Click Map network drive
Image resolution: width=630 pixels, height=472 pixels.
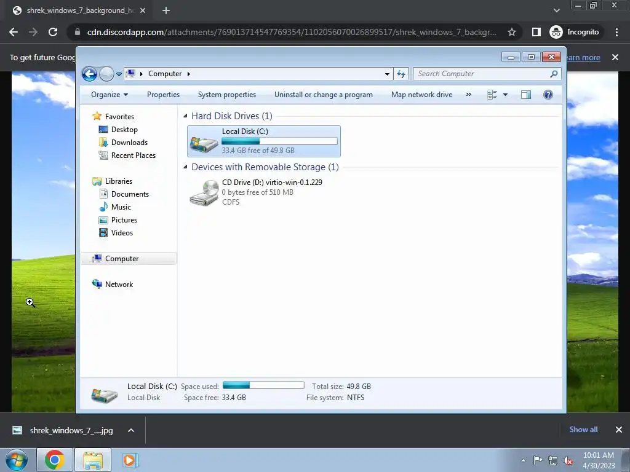tap(421, 95)
